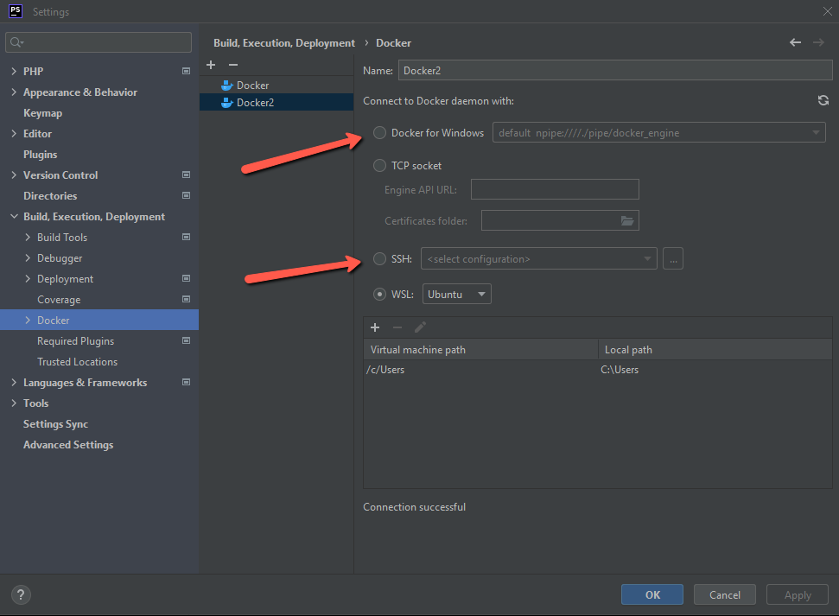
Task: Focus the settings search field
Action: pos(99,42)
